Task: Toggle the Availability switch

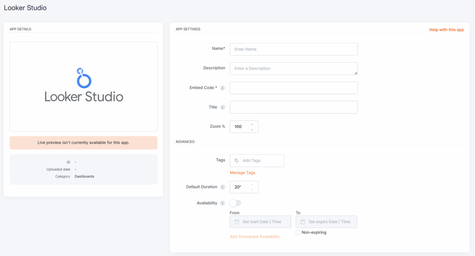Action: coord(235,203)
